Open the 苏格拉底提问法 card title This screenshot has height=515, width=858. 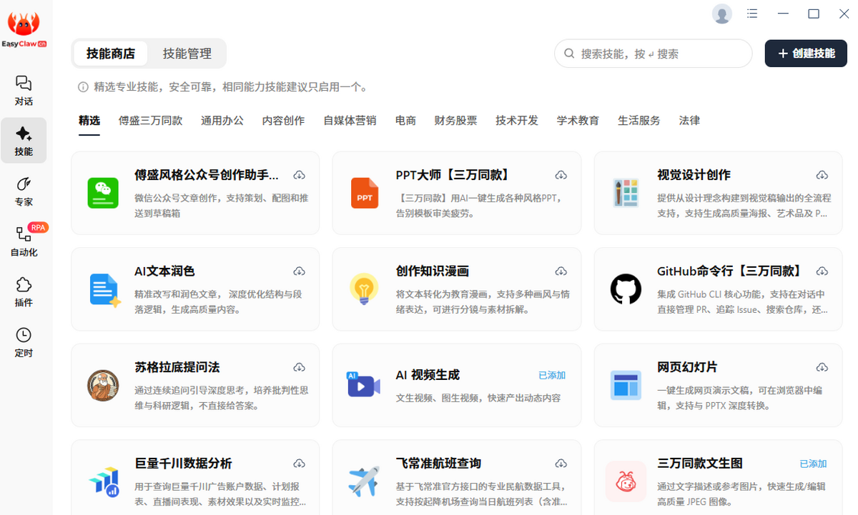point(177,367)
